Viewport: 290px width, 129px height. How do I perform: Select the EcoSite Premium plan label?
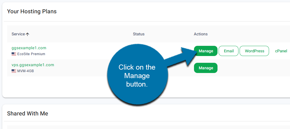click(x=31, y=54)
